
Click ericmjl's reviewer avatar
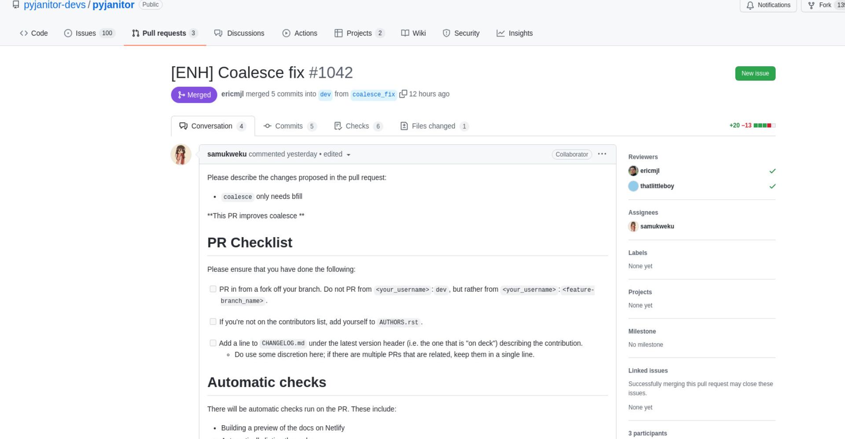[x=633, y=171]
